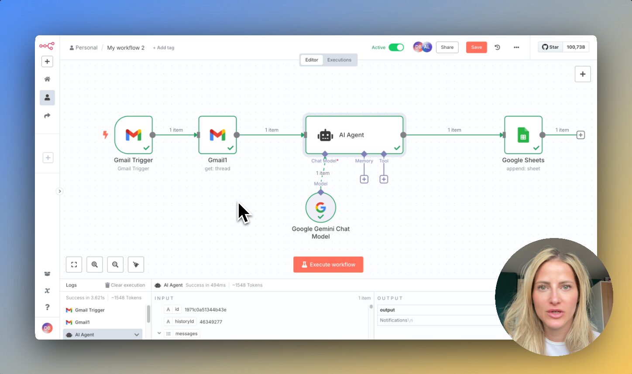Click the sidebar add project plus icon
This screenshot has width=632, height=374.
[x=48, y=158]
